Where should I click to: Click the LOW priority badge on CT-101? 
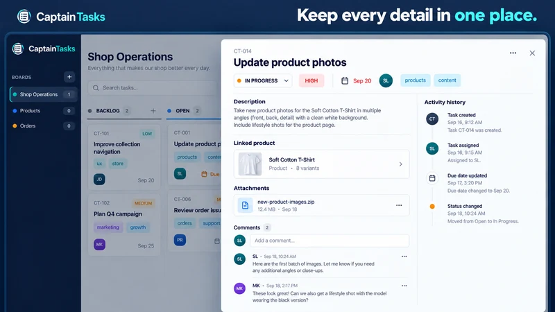(x=147, y=134)
